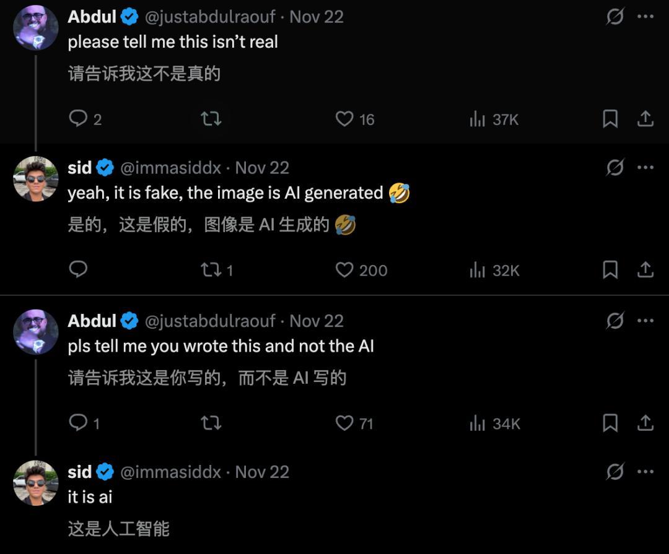Reply to Abdul's "isn't real" tweet
The height and width of the screenshot is (554, 669).
click(x=78, y=118)
